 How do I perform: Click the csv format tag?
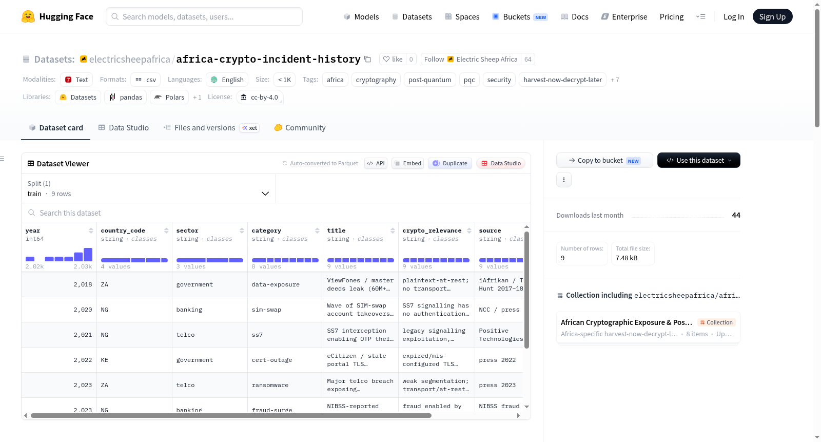pyautogui.click(x=145, y=80)
